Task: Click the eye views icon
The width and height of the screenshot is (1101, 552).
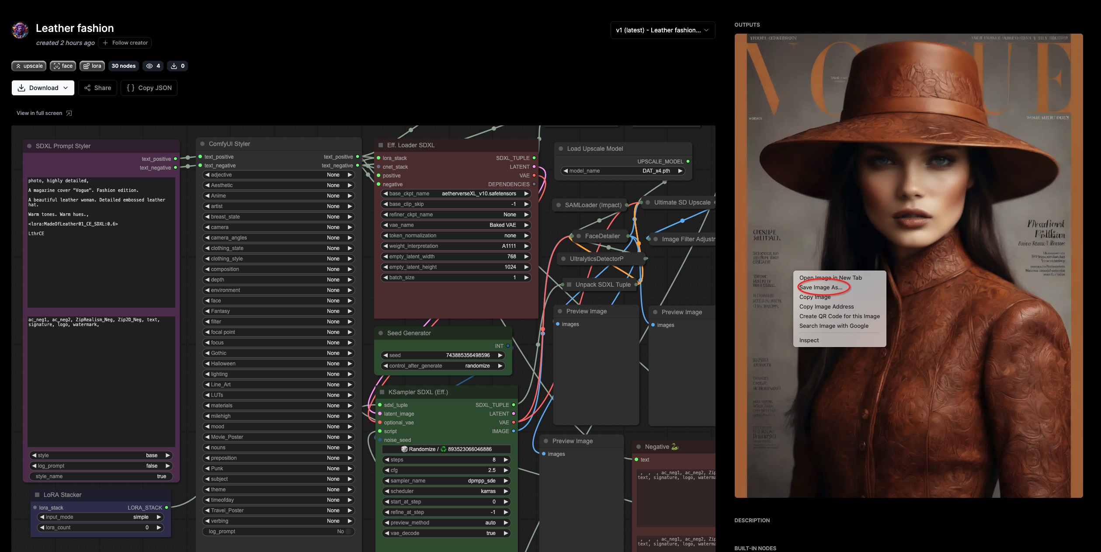Action: click(x=149, y=66)
